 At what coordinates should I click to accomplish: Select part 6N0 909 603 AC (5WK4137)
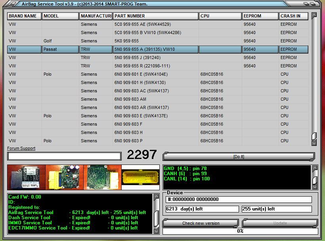tap(158, 91)
